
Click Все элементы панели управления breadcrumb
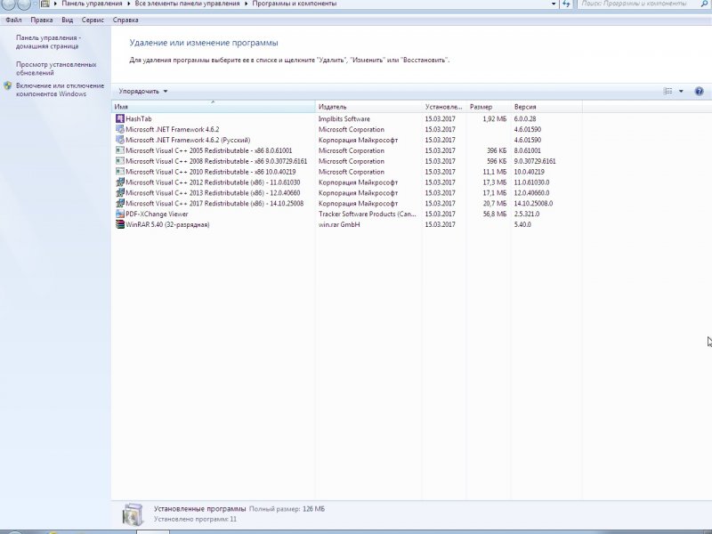187,4
